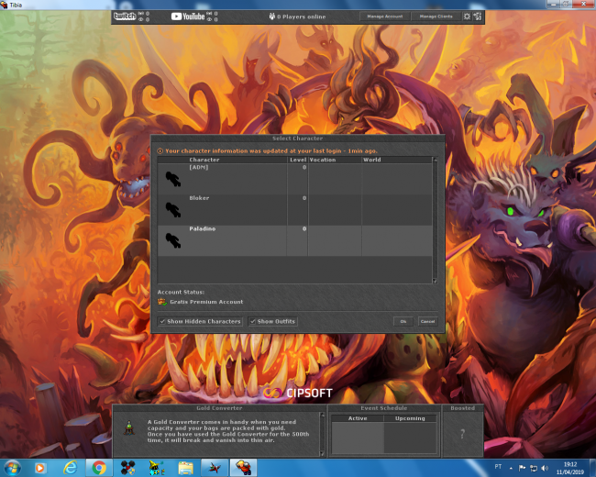This screenshot has width=596, height=477.
Task: Sort list by World column header
Action: pyautogui.click(x=397, y=160)
